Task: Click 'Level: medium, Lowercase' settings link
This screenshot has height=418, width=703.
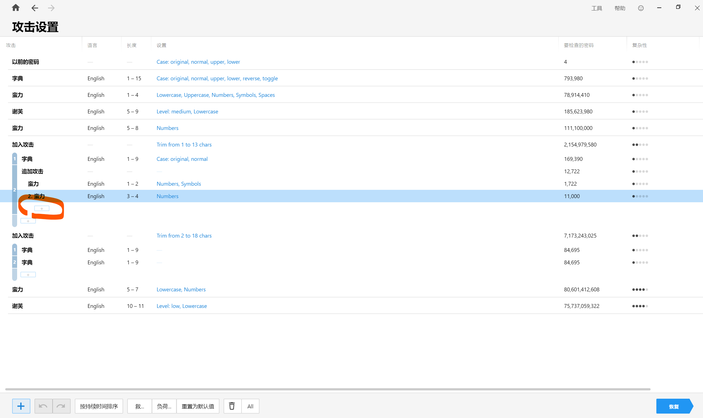Action: tap(187, 111)
